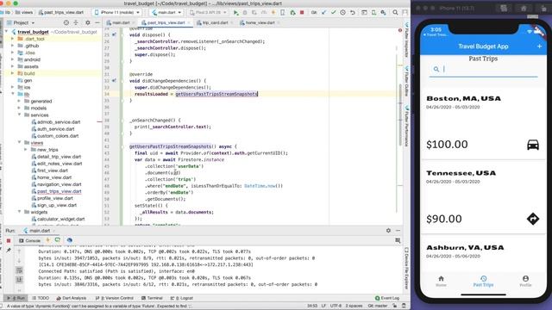The height and width of the screenshot is (310, 552).
Task: Click hot restart green icon in Run console bar
Action: pyautogui.click(x=58, y=240)
